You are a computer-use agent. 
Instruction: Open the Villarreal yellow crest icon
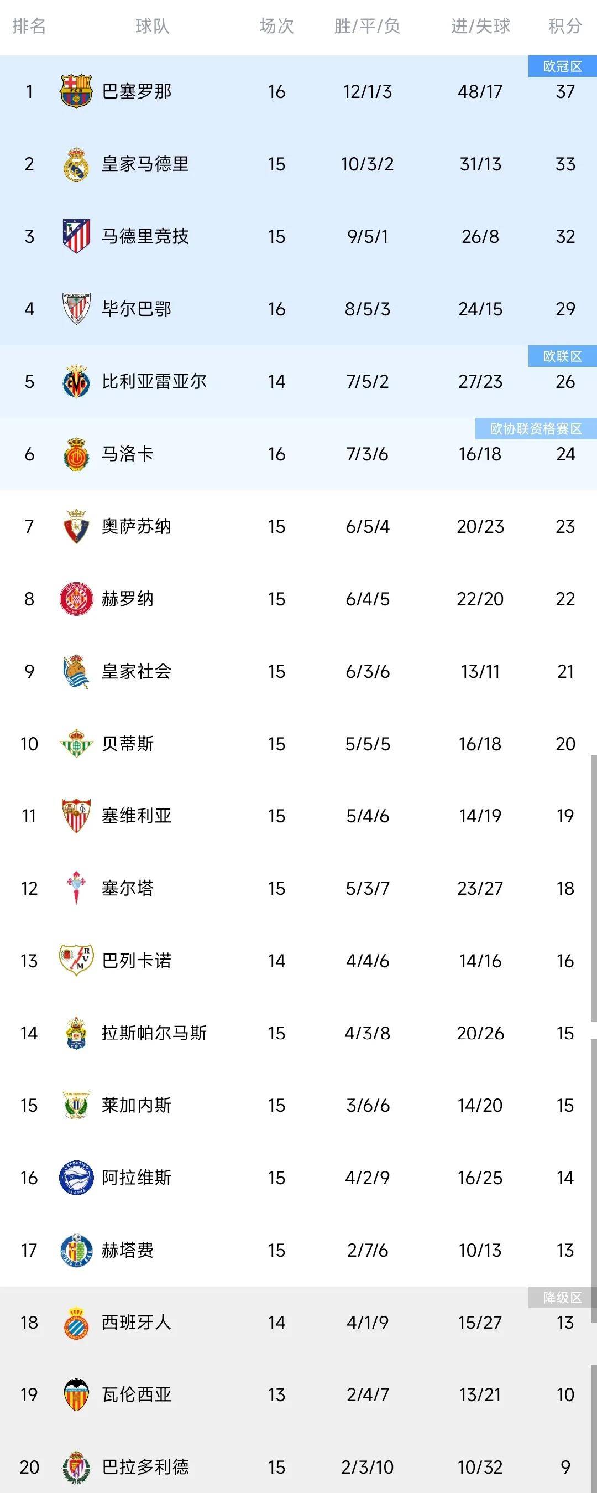(x=76, y=381)
